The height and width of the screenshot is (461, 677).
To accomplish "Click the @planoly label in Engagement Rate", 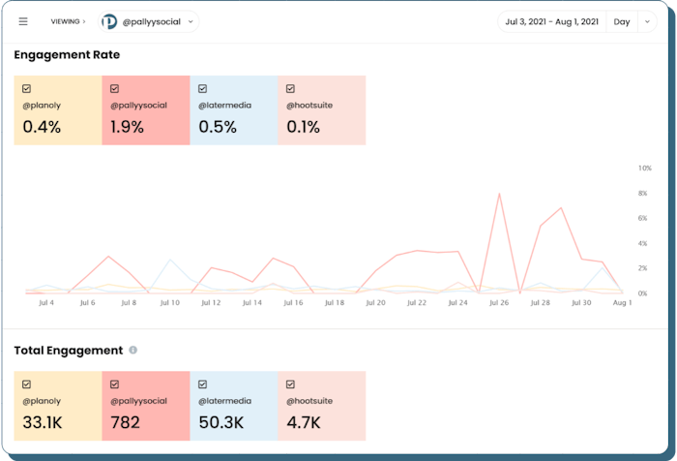I will [42, 106].
